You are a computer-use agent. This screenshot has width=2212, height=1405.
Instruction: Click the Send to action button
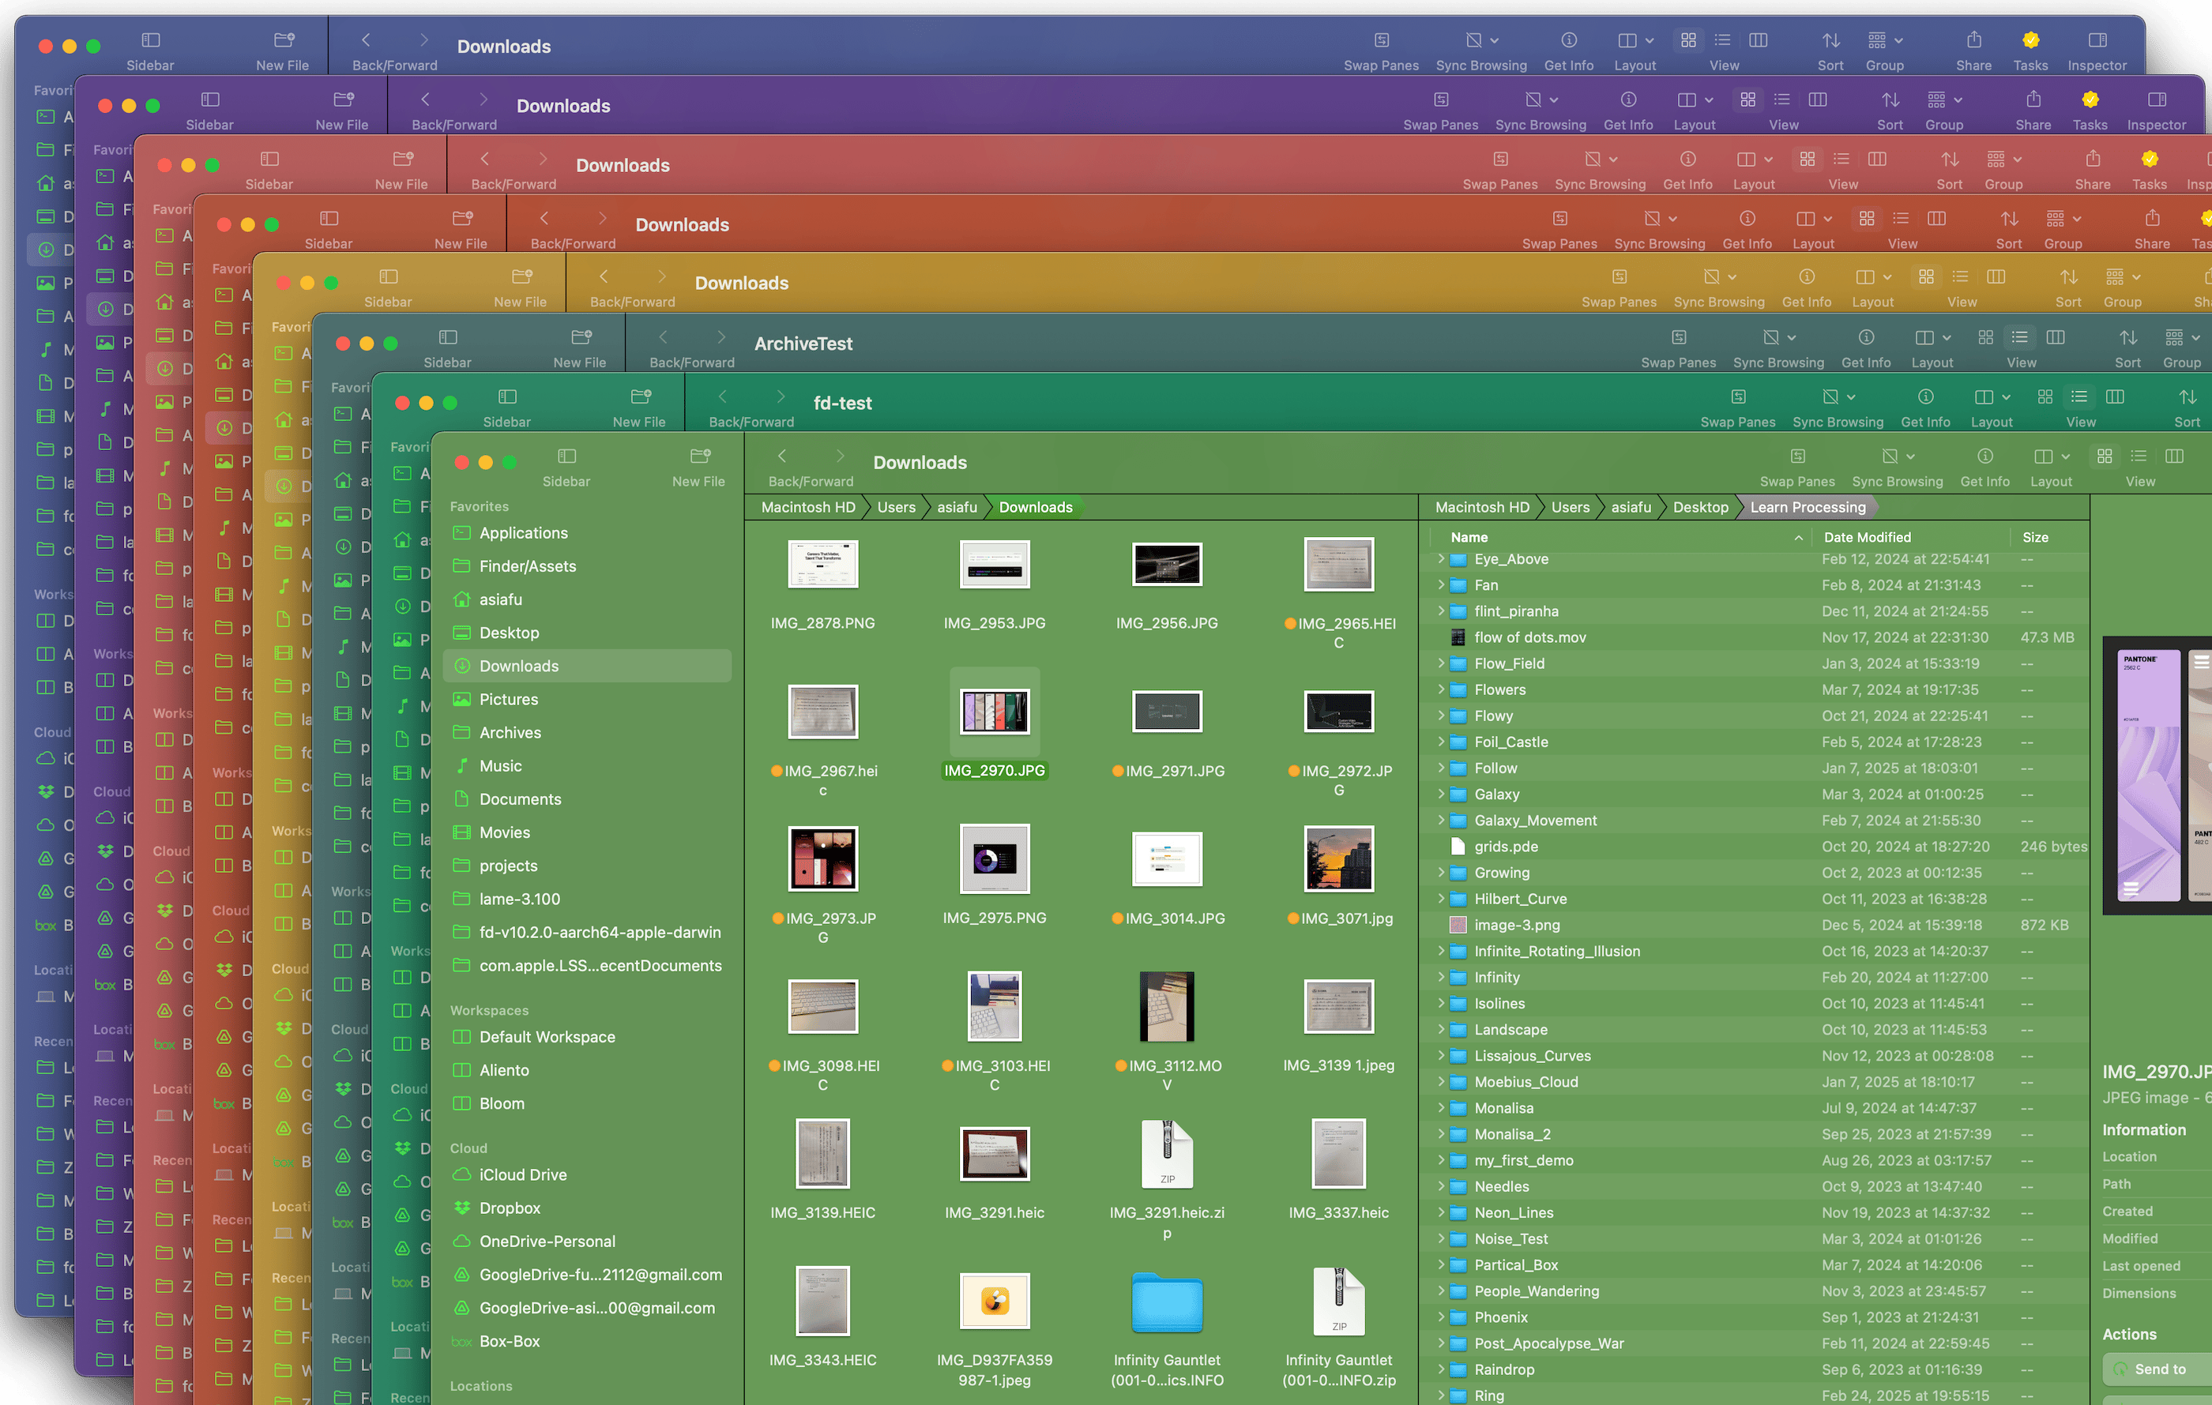[x=2159, y=1369]
